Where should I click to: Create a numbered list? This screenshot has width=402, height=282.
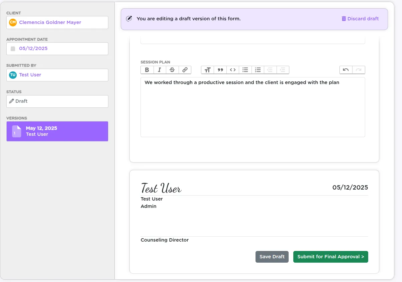[x=258, y=70]
